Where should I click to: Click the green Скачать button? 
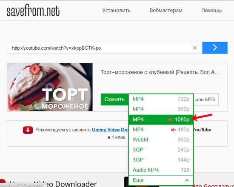(114, 99)
